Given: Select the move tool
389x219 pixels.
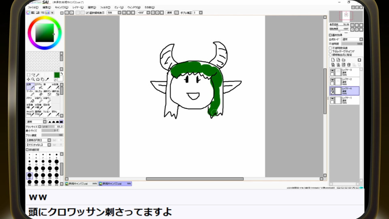Looking at the screenshot, I should [28, 79].
